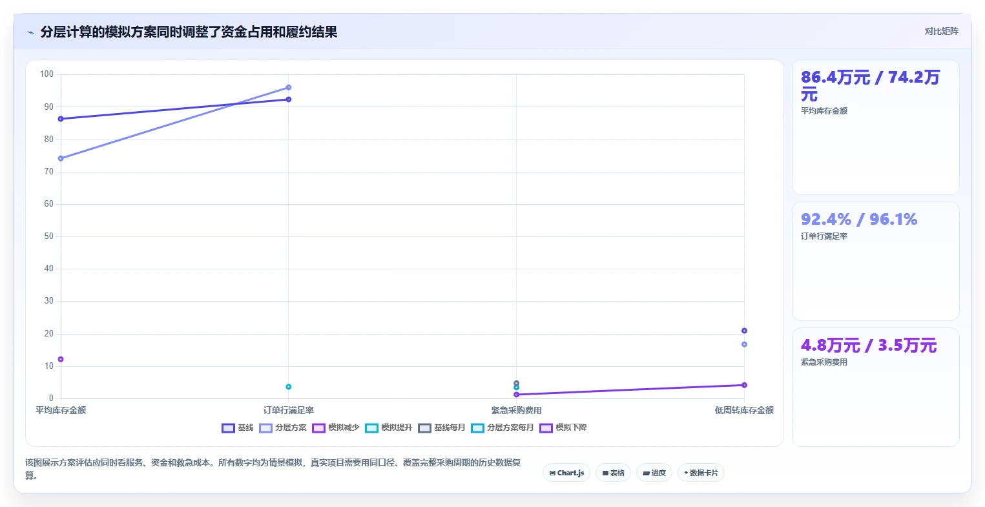Toggle the 基线每月 legend series

click(442, 428)
